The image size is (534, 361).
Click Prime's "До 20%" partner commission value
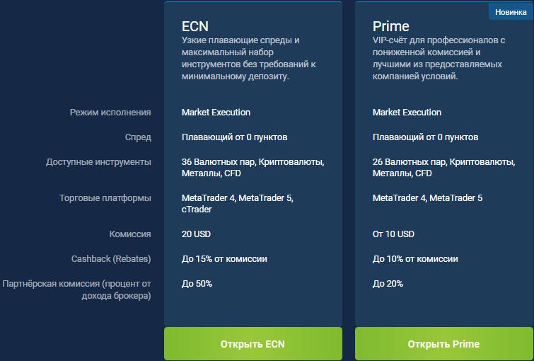click(x=388, y=284)
